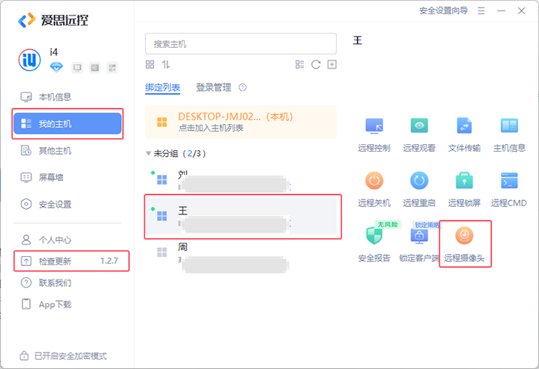Viewport: 539px width, 369px height.
Task: Click the third gray badge icon under i4
Action: click(x=112, y=67)
